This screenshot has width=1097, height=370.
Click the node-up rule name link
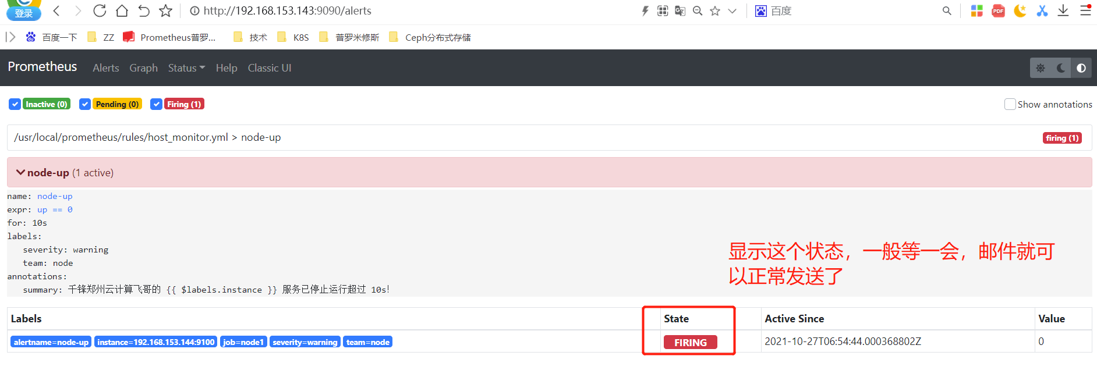coord(55,197)
